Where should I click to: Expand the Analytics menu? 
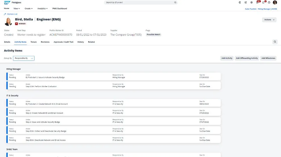coord(43,9)
